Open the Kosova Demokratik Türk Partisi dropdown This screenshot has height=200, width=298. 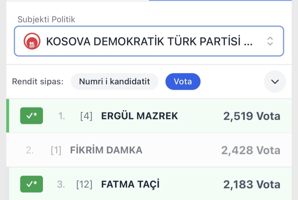[149, 41]
